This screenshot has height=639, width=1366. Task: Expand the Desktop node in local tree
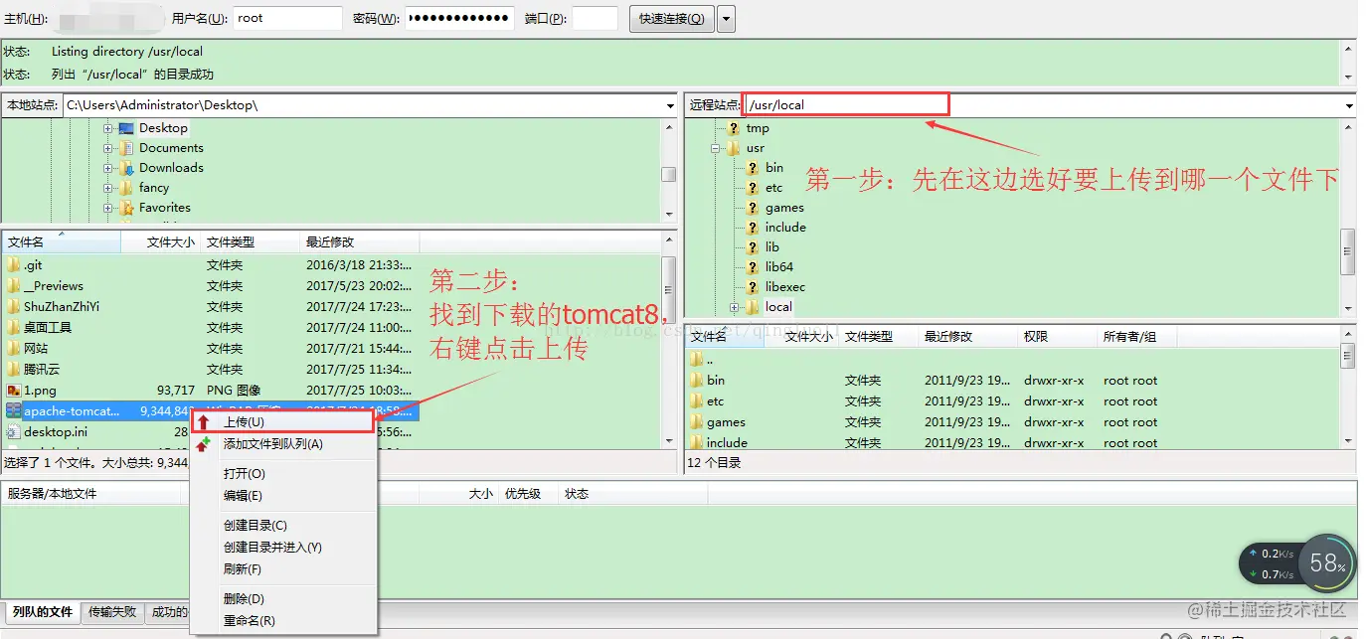(x=107, y=128)
